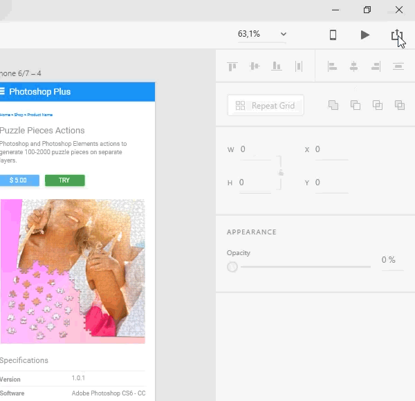Viewport: 415px width, 401px height.
Task: Click the Distribute Vertically icon
Action: (x=398, y=66)
